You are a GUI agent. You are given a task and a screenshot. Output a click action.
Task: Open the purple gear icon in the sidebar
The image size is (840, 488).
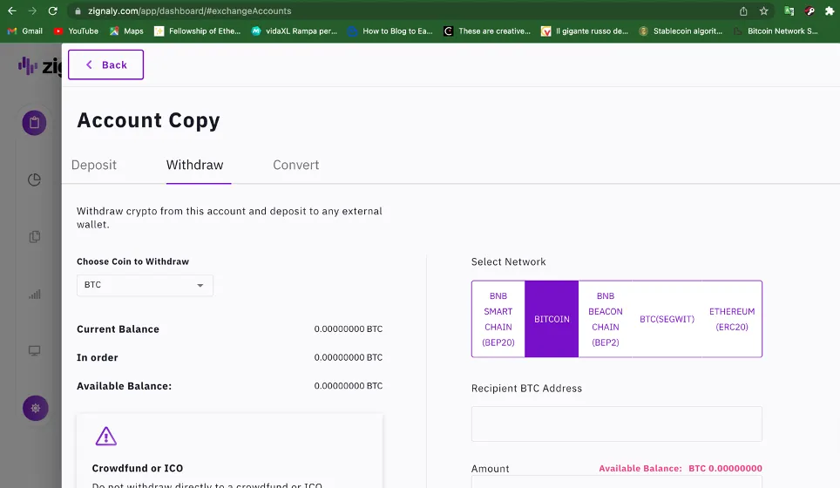coord(35,408)
